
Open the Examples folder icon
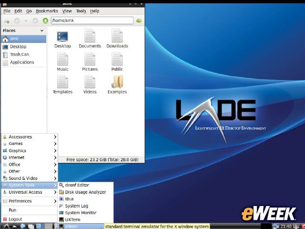[x=117, y=82]
